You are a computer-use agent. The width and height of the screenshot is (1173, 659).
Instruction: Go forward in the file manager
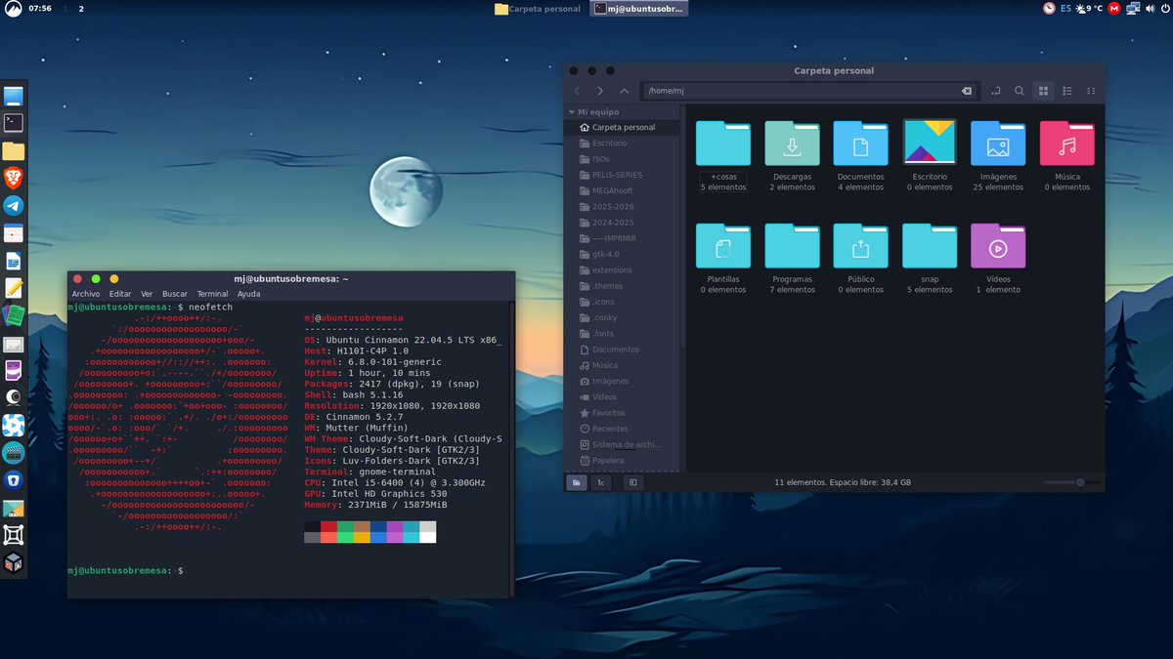coord(600,91)
